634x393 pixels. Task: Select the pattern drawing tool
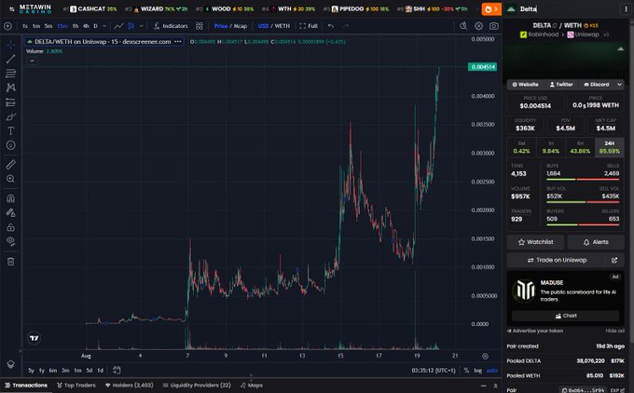[x=11, y=88]
